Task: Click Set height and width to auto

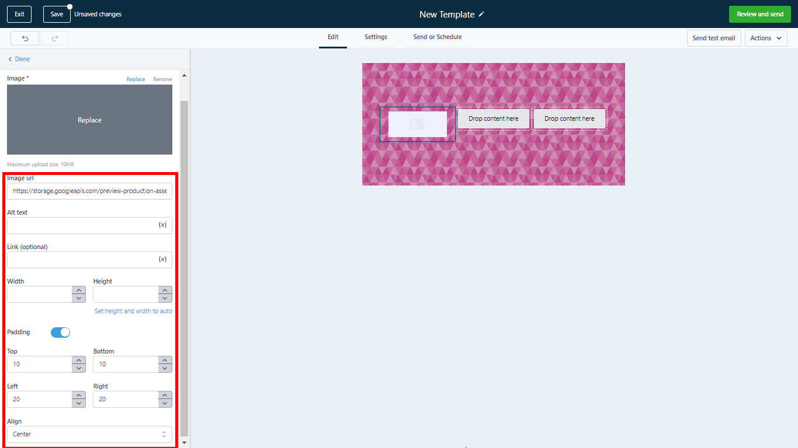Action: point(133,311)
